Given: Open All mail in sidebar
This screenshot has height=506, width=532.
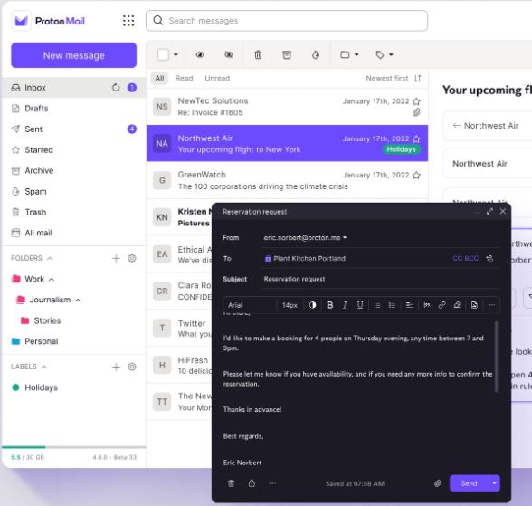Looking at the screenshot, I should (73, 233).
